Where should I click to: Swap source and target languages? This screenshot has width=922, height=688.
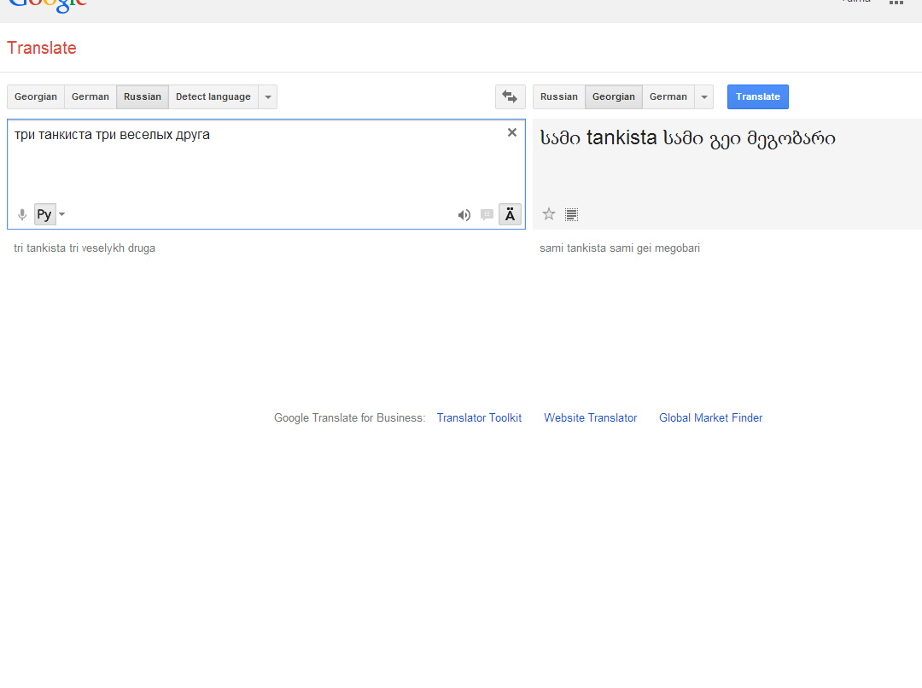point(510,97)
